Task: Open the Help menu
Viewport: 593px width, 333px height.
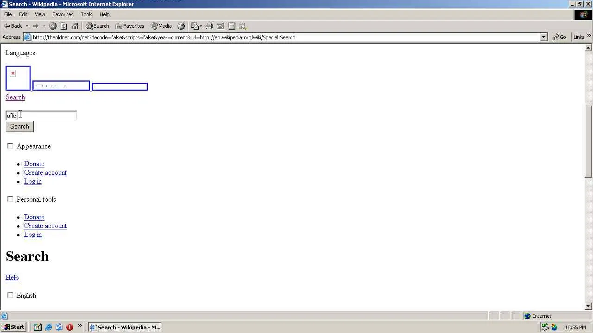Action: 104,14
